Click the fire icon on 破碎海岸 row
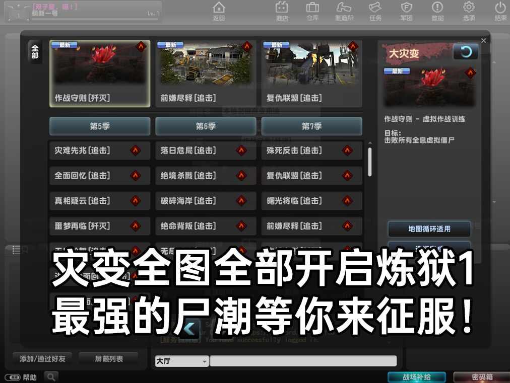 [241, 201]
